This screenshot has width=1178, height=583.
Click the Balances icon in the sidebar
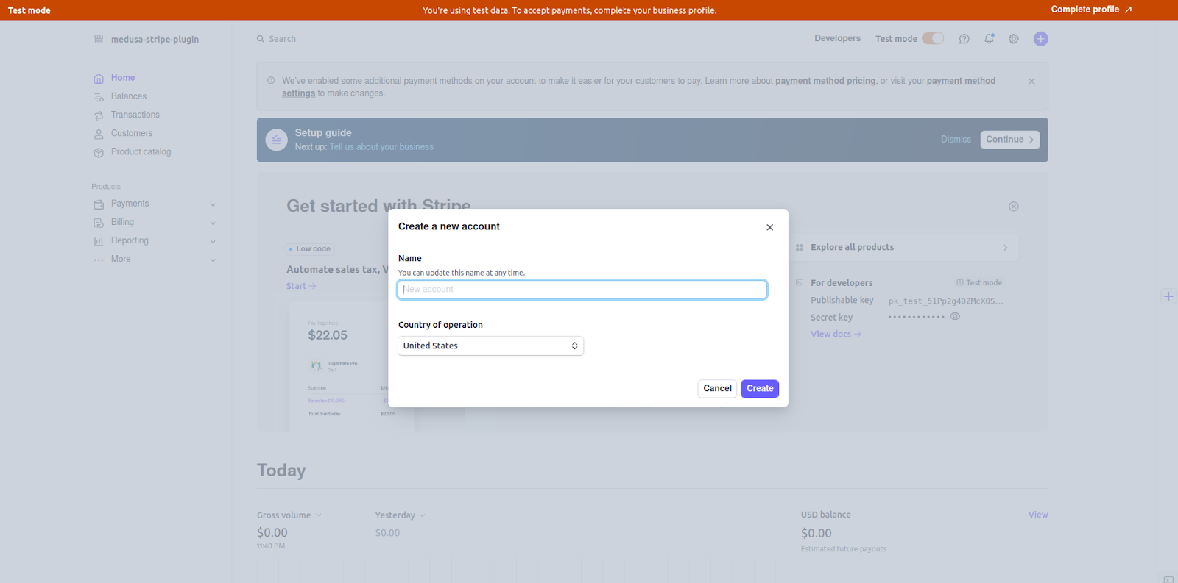99,97
